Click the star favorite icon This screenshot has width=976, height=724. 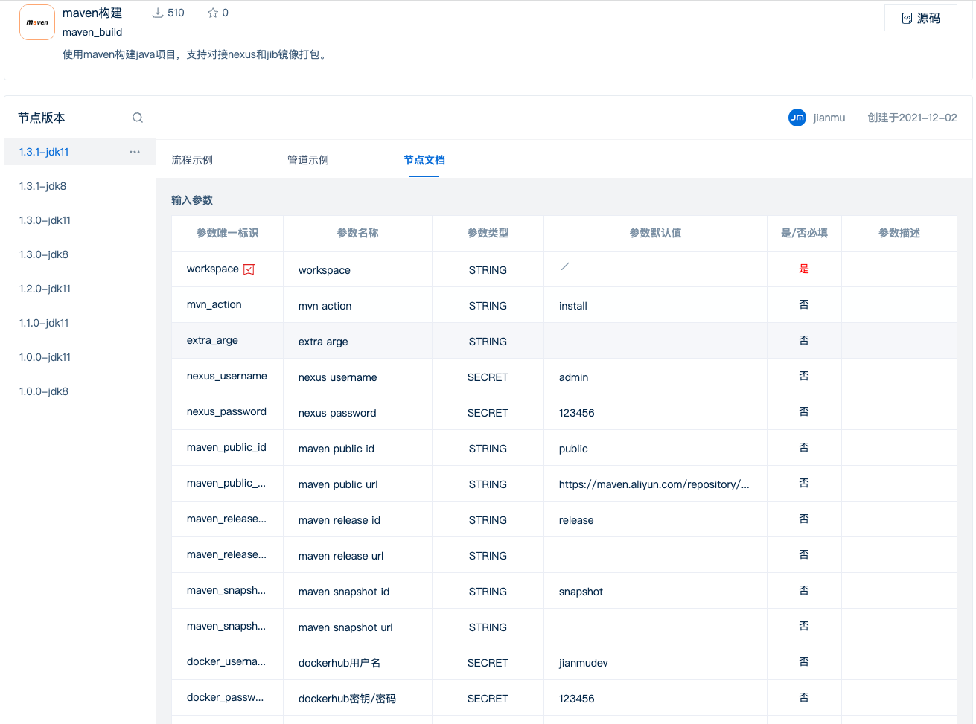tap(213, 13)
